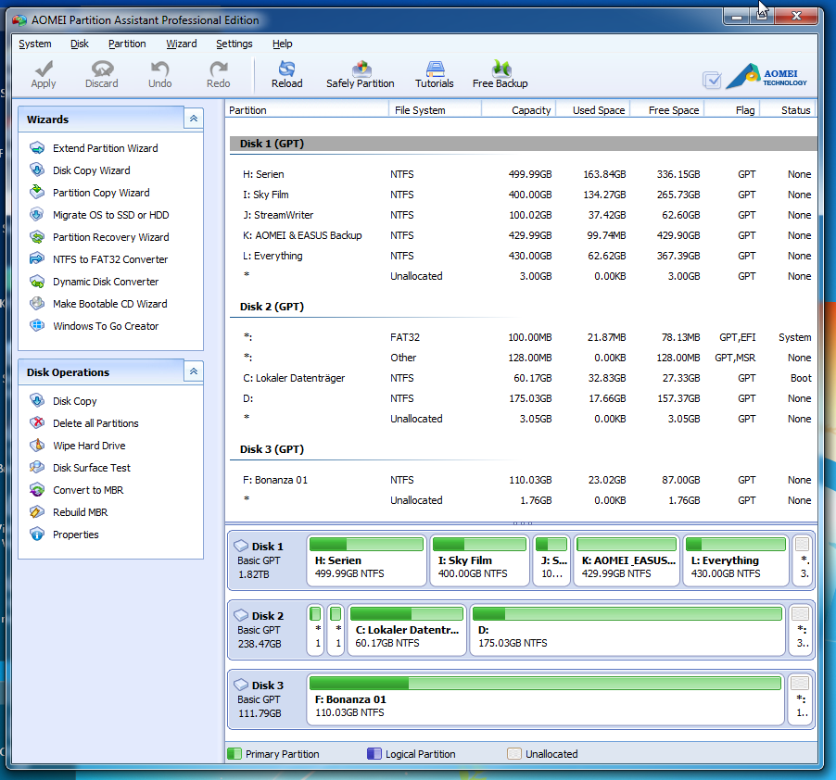
Task: Launch Disk Copy Wizard
Action: click(x=91, y=170)
